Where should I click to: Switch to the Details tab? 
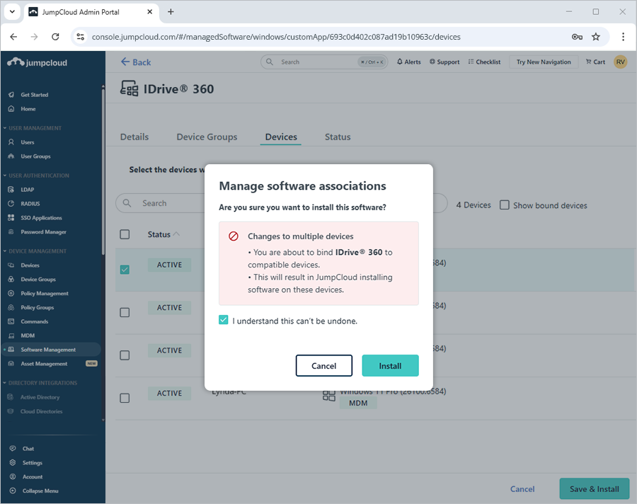point(134,137)
